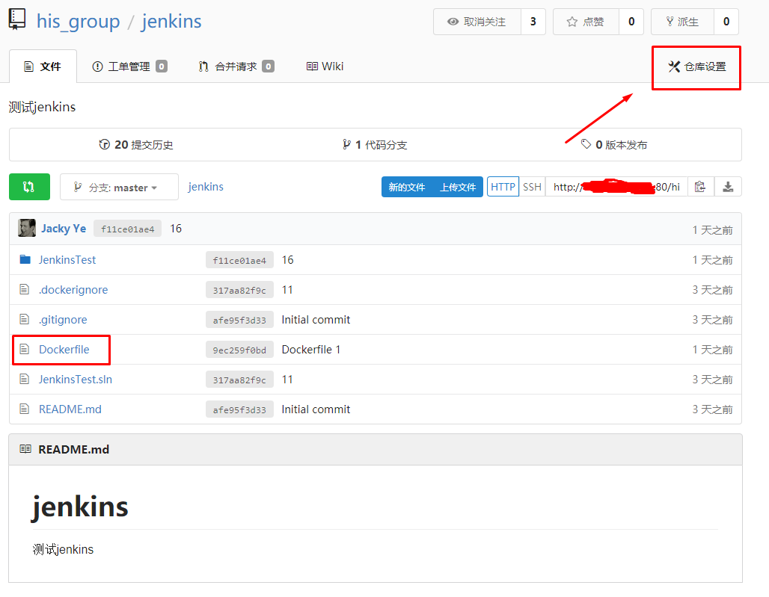Click the README.md preview panel title
The height and width of the screenshot is (597, 769).
(73, 450)
